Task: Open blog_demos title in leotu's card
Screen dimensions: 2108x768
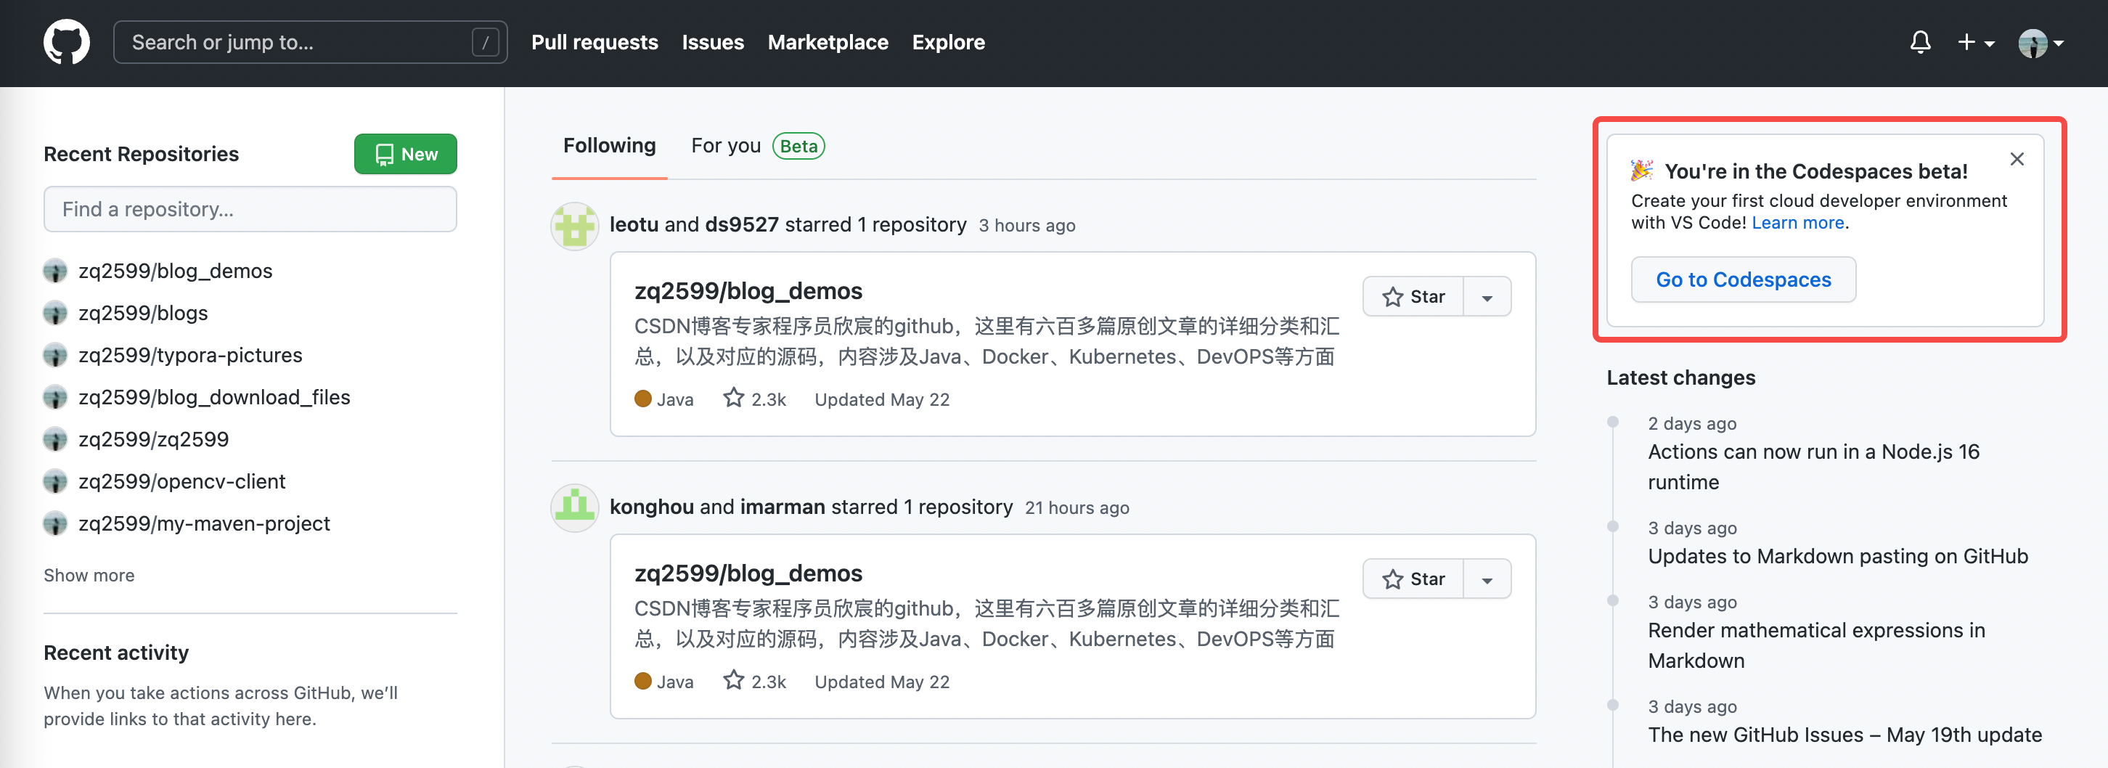Action: pyautogui.click(x=748, y=290)
